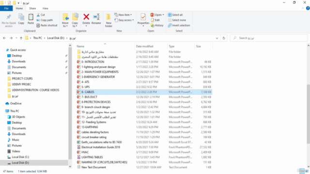Click Paste shortcut in the ribbon
Viewport: 310px width, 174px height.
[x=47, y=25]
